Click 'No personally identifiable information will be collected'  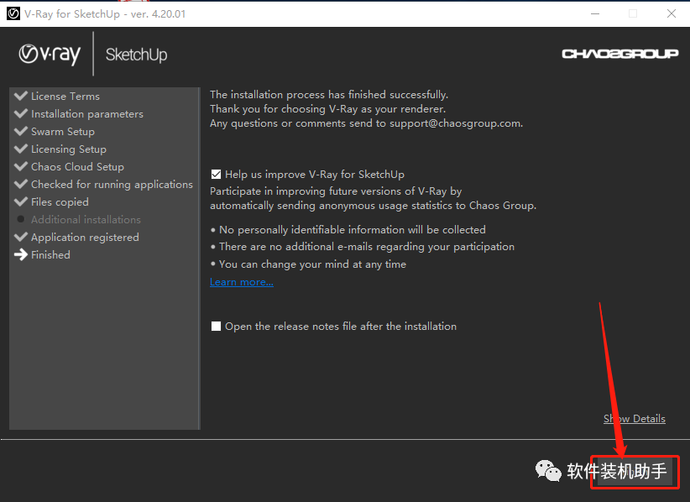pos(352,229)
